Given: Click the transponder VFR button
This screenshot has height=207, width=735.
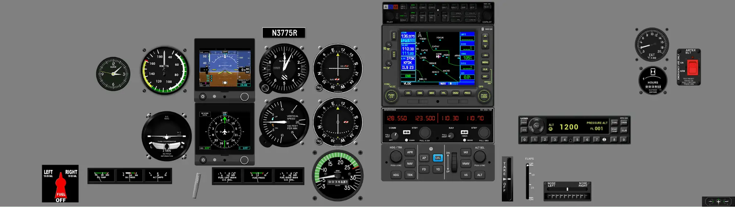Looking at the screenshot, I should [x=524, y=130].
